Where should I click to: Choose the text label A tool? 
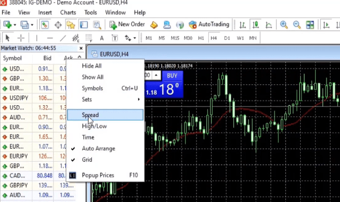(x=102, y=38)
